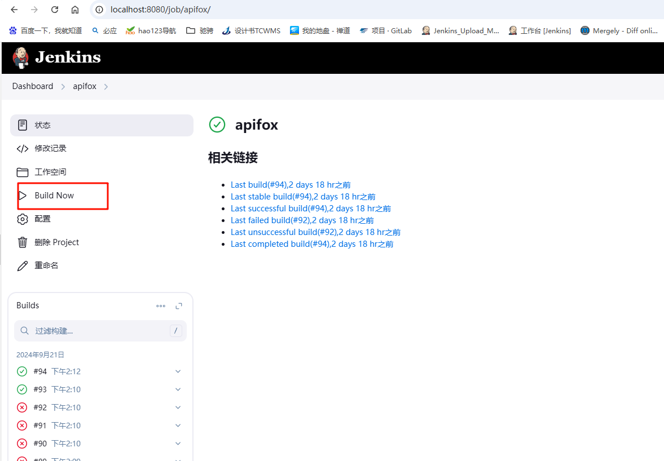
Task: Click the apifox breadcrumb
Action: (x=85, y=86)
